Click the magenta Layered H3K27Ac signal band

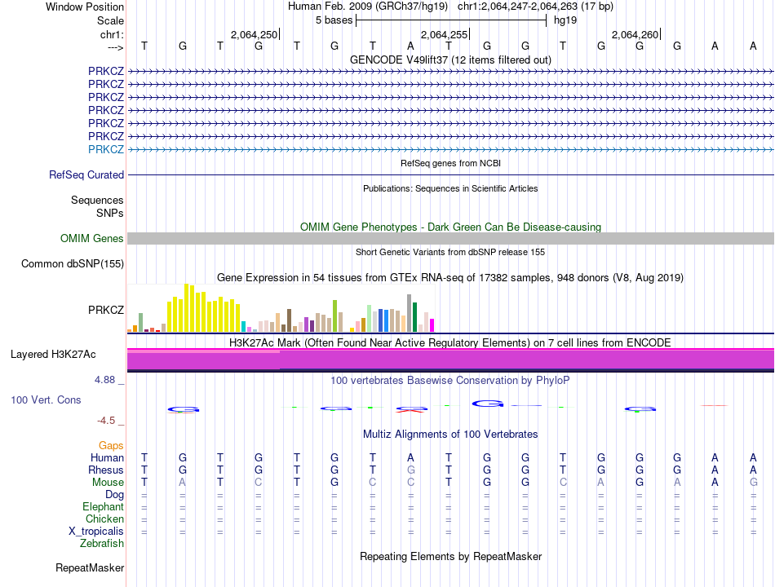pos(450,359)
